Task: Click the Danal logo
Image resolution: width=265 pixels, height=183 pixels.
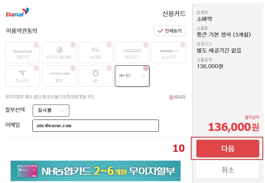Action: (17, 12)
